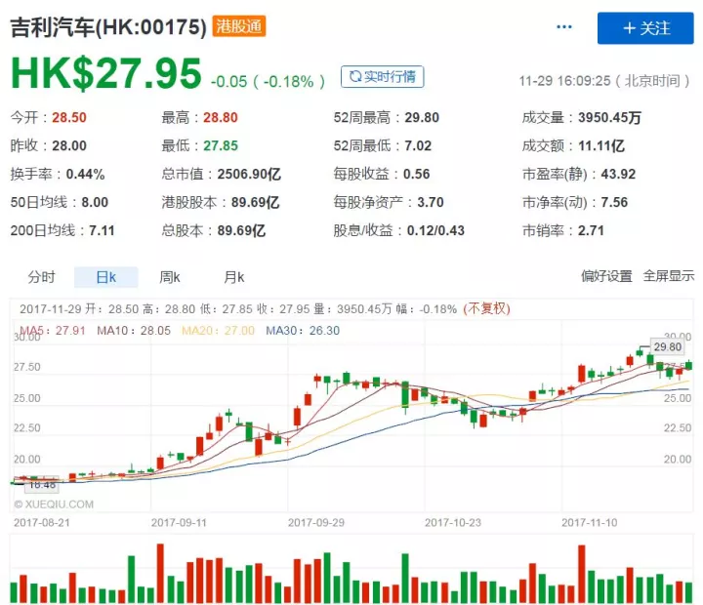
Task: Click the MA10: 28.05 indicator label
Action: click(134, 330)
